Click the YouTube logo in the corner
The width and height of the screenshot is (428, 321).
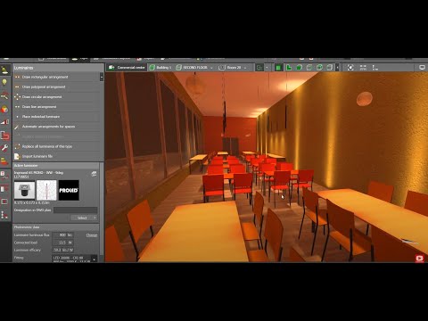pyautogui.click(x=420, y=259)
